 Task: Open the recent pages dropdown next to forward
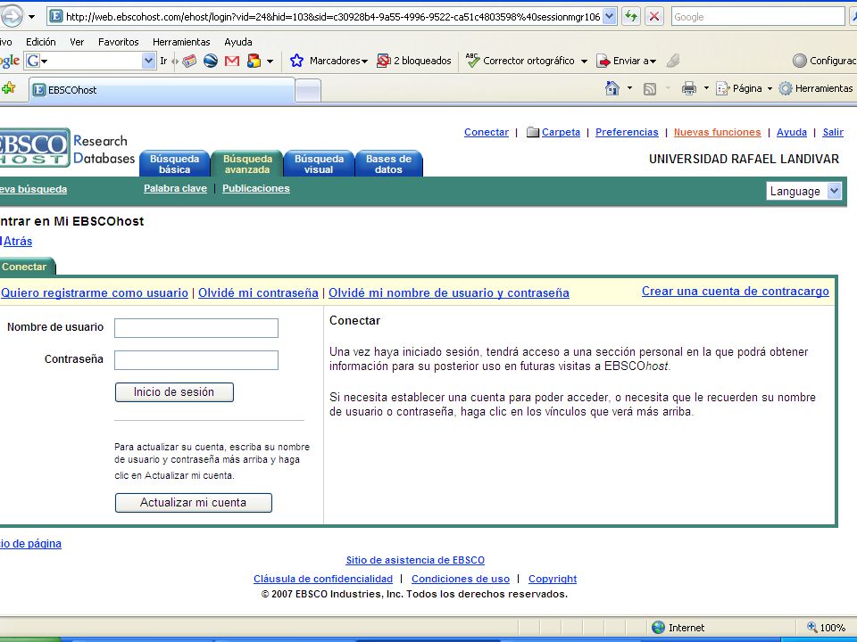tap(32, 17)
